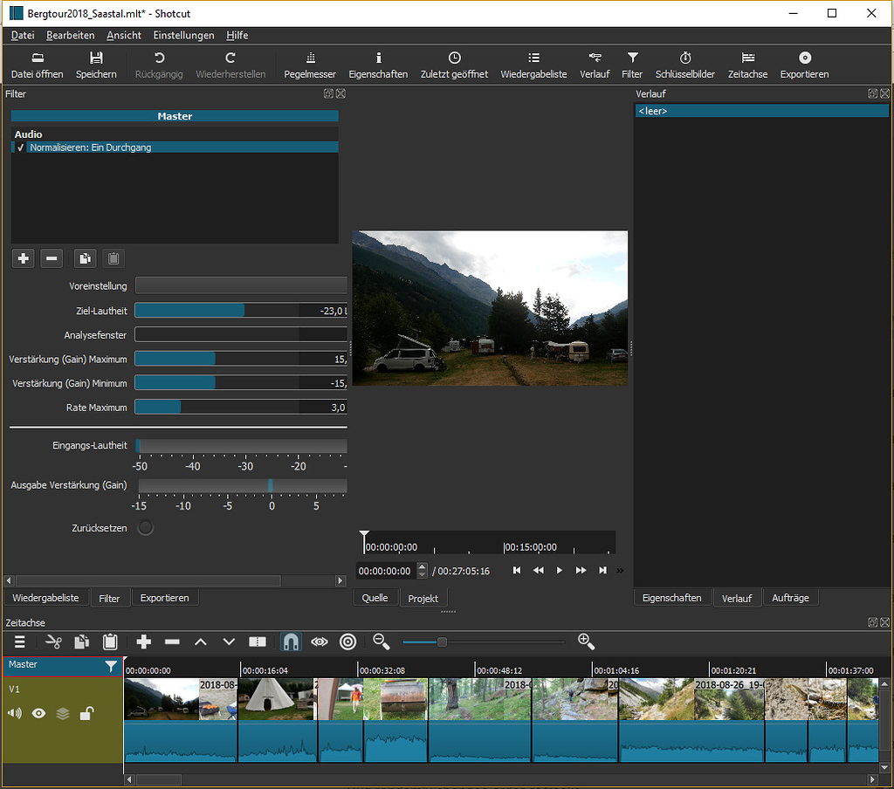
Task: Hide track V1 with eye icon
Action: pyautogui.click(x=38, y=713)
